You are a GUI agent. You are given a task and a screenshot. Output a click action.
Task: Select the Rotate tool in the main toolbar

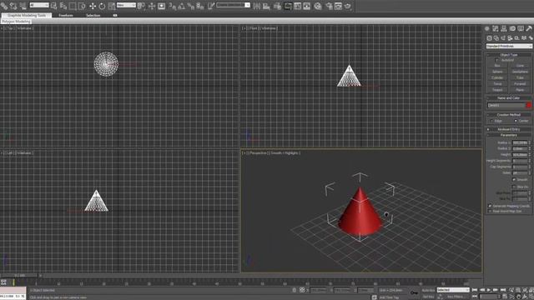point(102,6)
